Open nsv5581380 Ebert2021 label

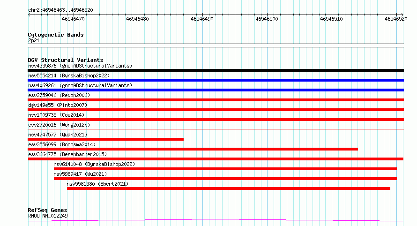point(97,184)
